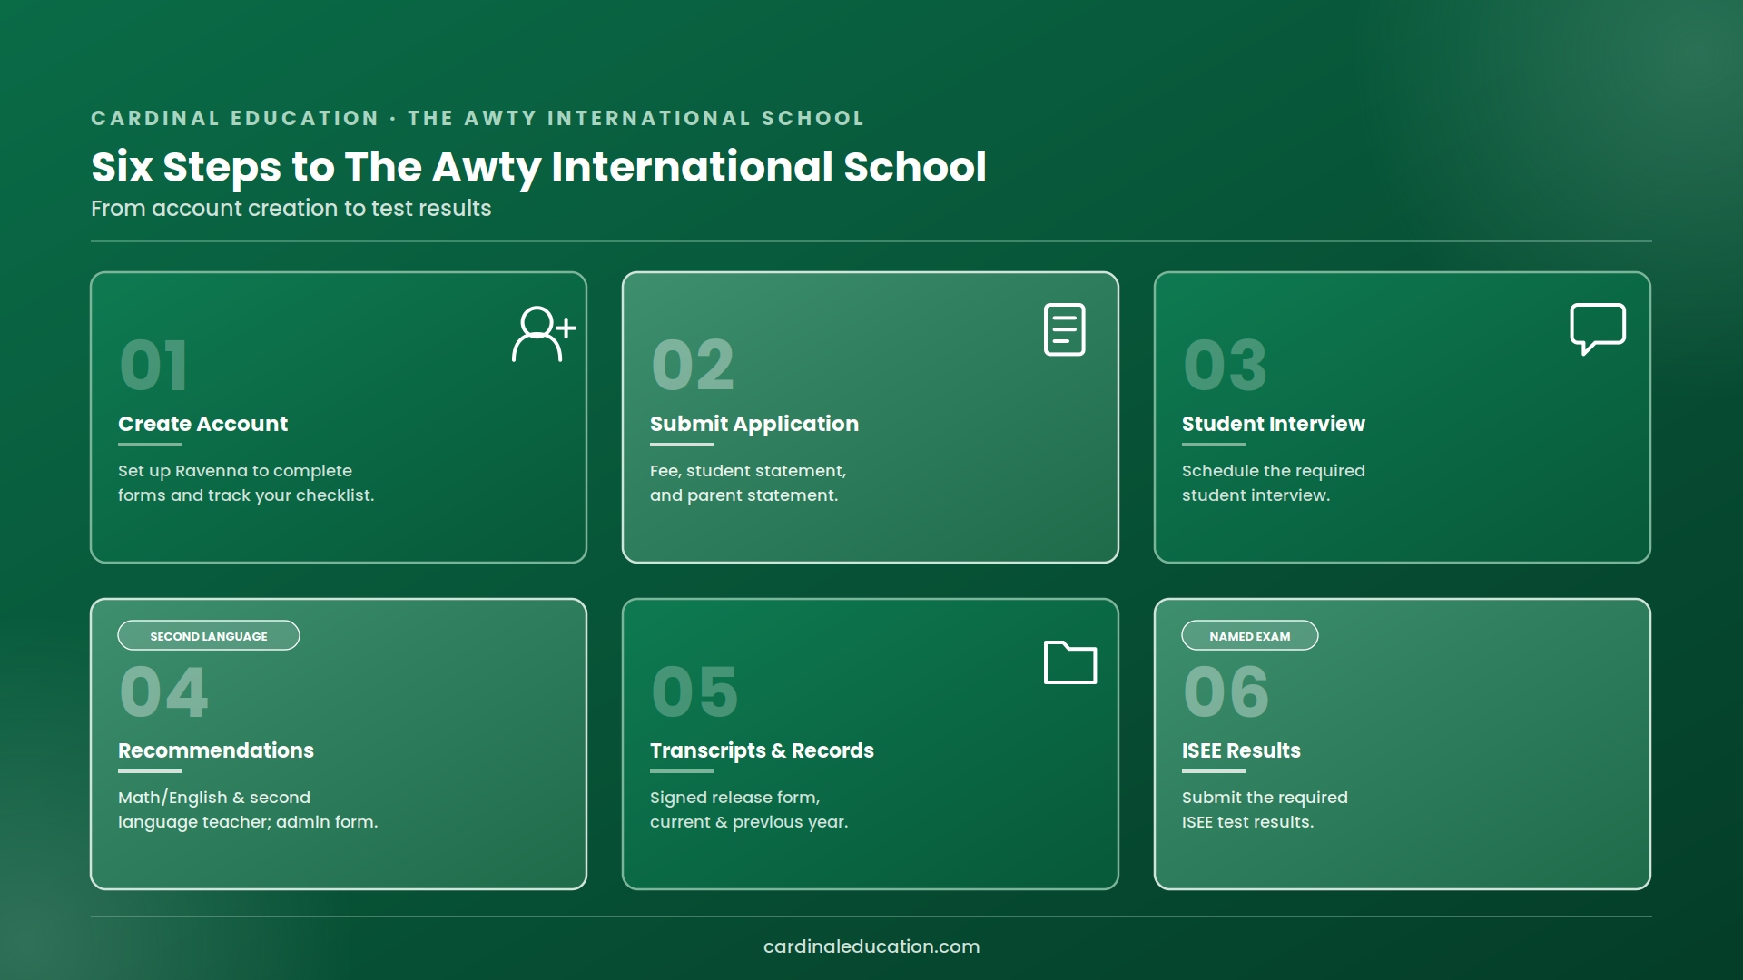
Task: Click subtitle From account creation to test results
Action: pyautogui.click(x=290, y=209)
